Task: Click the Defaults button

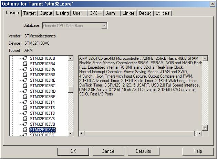Action: 143,151
